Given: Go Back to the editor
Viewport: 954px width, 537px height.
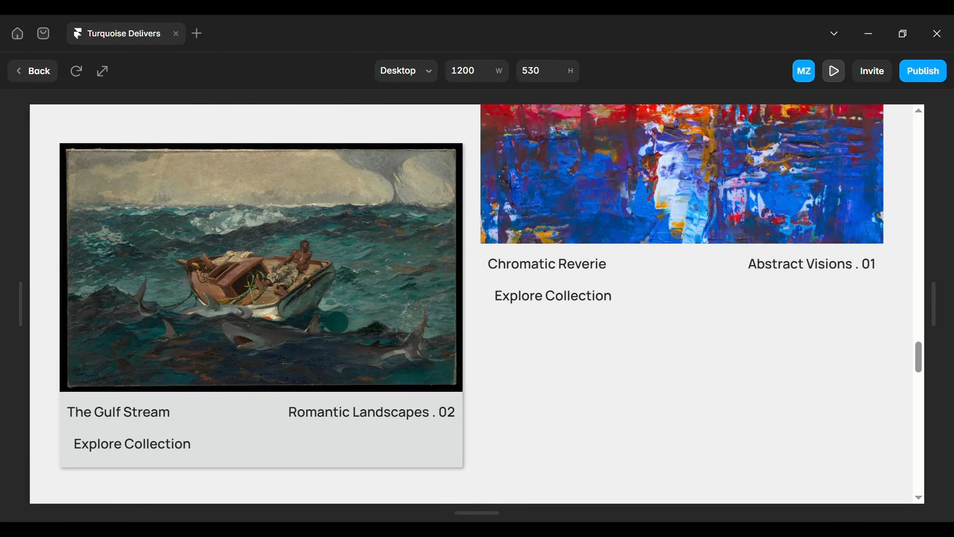Looking at the screenshot, I should (33, 71).
